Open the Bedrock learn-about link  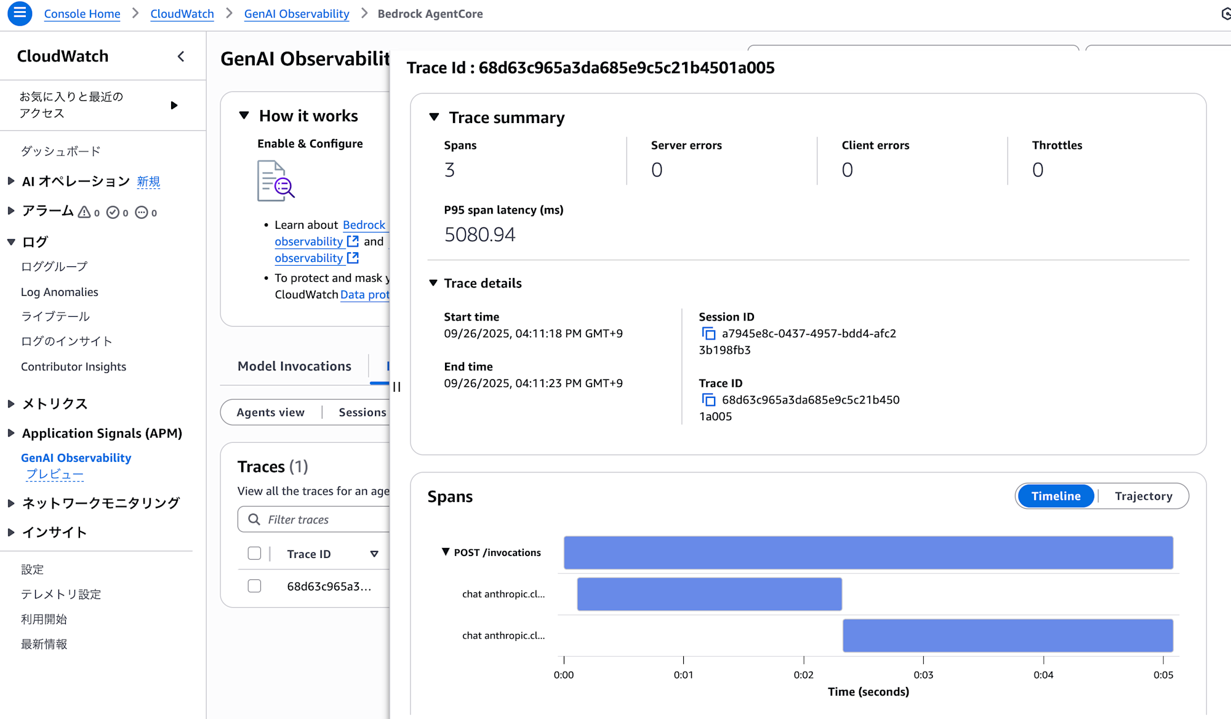click(364, 224)
